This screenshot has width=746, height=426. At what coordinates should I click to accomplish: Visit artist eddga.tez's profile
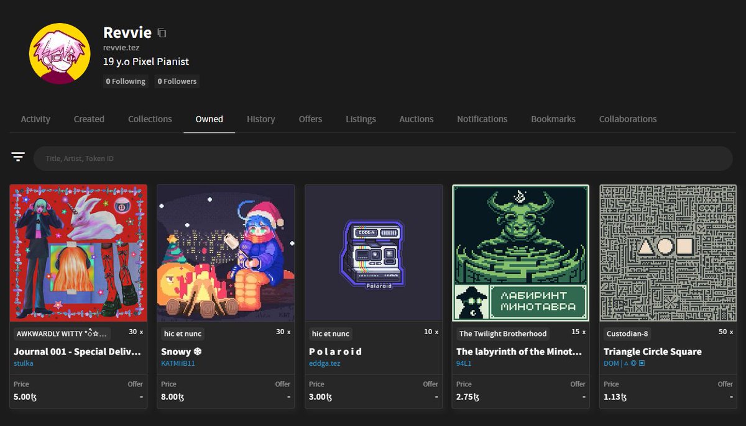pos(323,363)
